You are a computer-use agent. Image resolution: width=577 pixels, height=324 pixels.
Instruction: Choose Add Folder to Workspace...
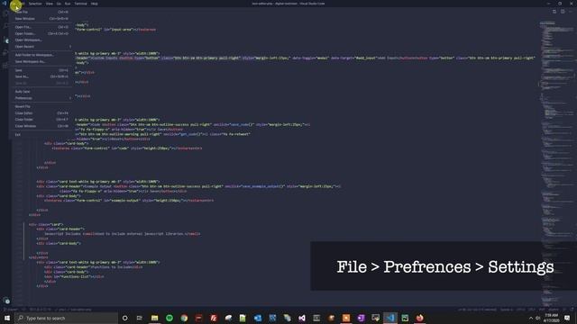pyautogui.click(x=41, y=55)
